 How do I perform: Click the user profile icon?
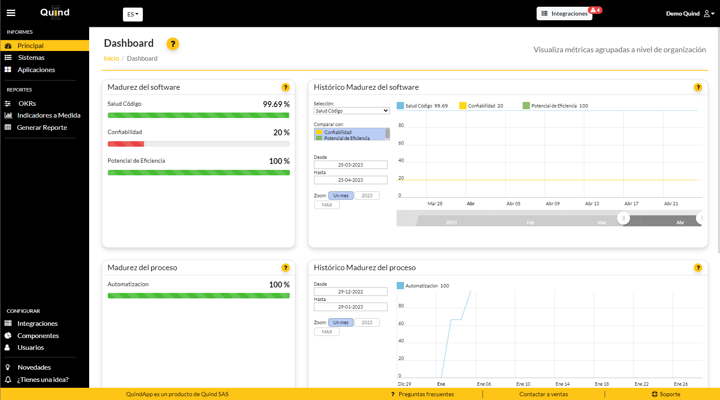[707, 13]
